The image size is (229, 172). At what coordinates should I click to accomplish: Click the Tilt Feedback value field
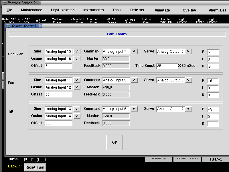coord(116,123)
